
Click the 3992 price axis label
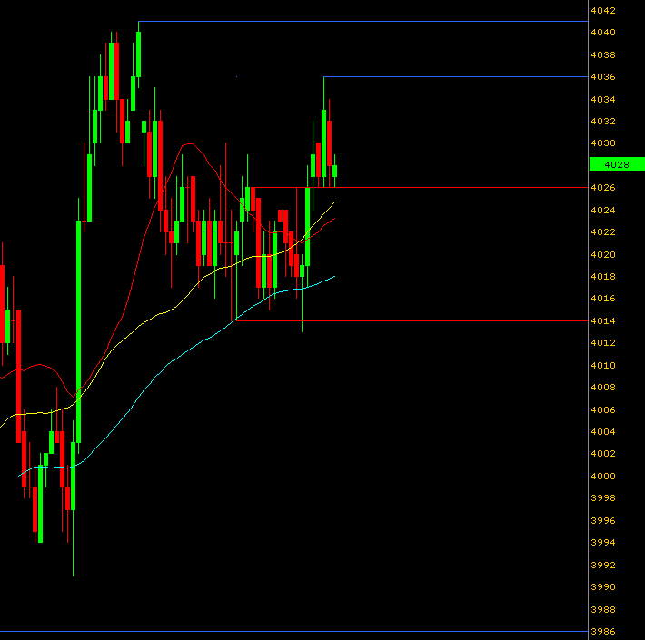pos(603,566)
